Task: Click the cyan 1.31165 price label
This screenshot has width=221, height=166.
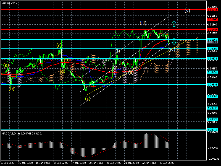Action: point(212,40)
